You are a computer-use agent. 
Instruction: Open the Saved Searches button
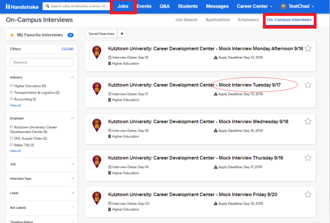[101, 34]
